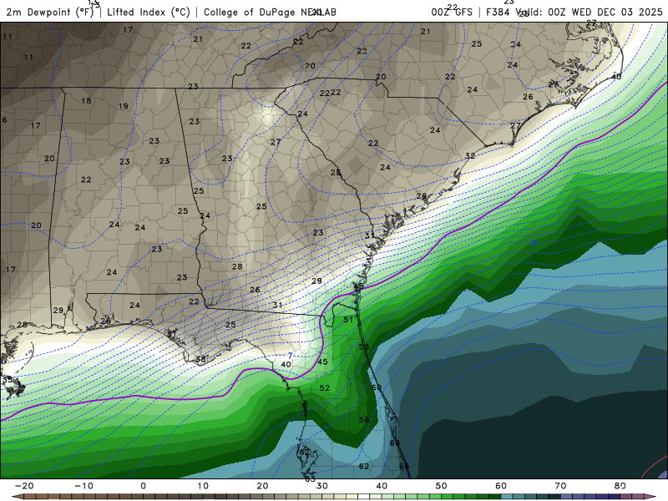This screenshot has width=668, height=501.
Task: Click the "College of DuPage NEXLAB" label
Action: pos(270,13)
